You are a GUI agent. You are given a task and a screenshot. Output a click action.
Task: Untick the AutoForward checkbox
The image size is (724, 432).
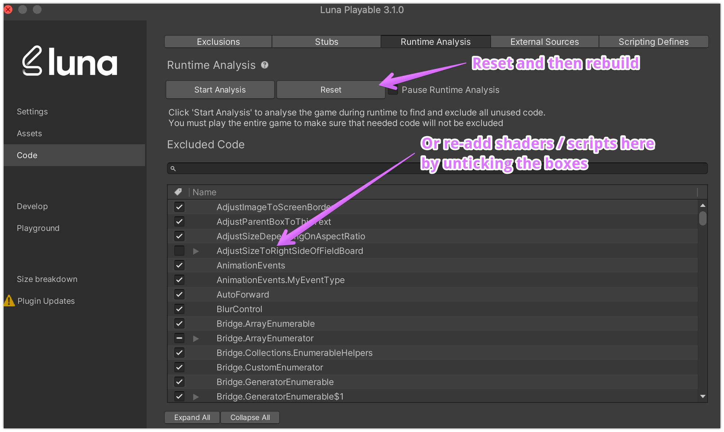(179, 294)
